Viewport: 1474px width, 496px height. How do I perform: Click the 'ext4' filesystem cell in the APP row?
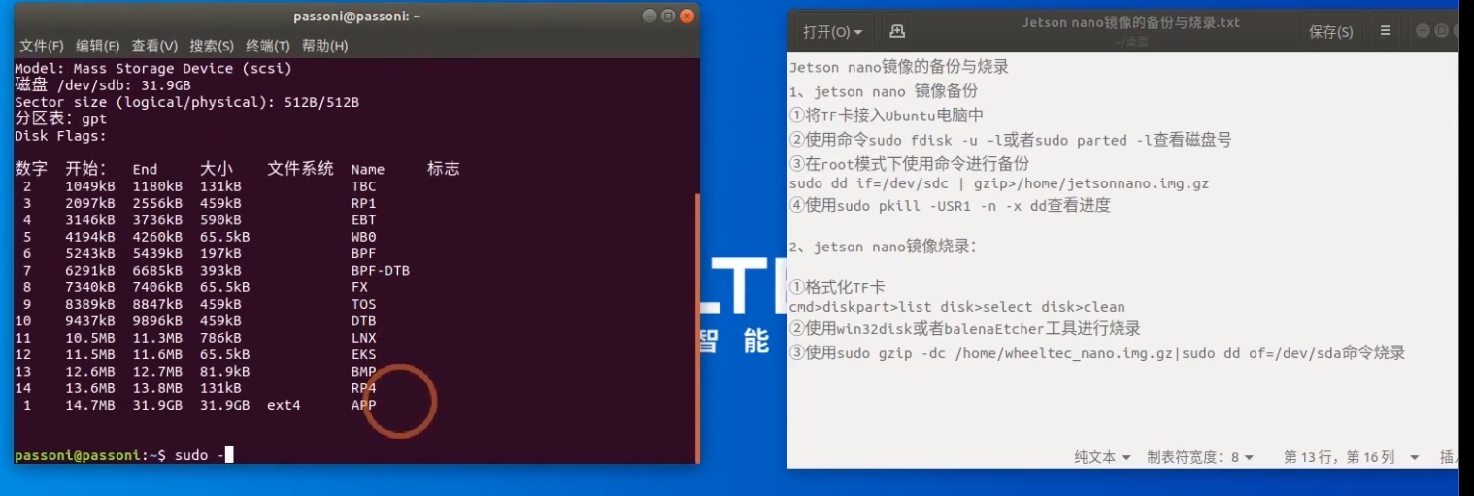click(x=284, y=405)
